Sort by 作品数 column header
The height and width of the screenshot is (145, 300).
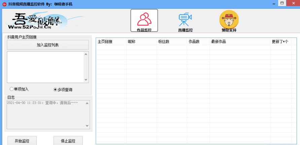(x=198, y=41)
